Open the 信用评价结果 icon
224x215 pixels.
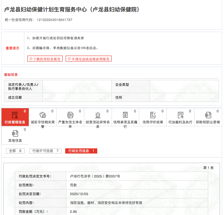[x=153, y=115]
